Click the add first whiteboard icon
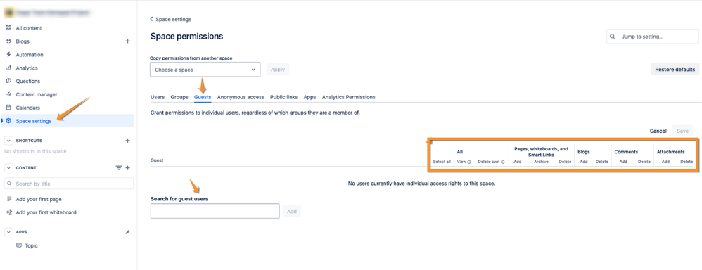702x270 pixels. pos(9,212)
